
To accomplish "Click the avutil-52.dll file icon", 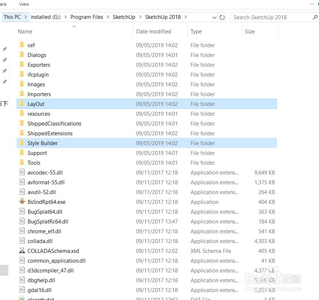I will 22,192.
